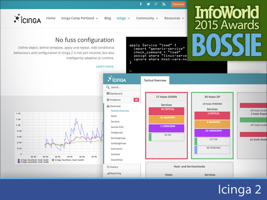Viewport: 267px width, 200px height.
Task: Expand the Resources menu dropdown
Action: [x=174, y=18]
